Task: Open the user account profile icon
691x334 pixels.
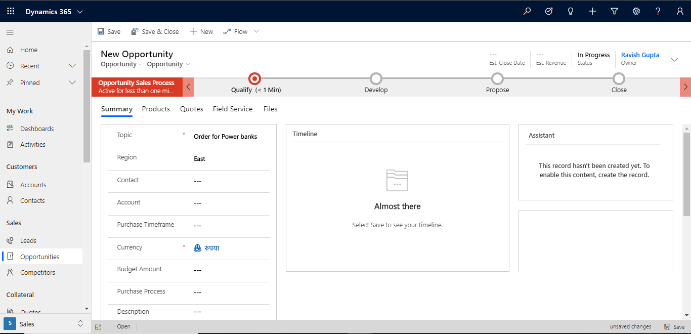Action: click(680, 11)
